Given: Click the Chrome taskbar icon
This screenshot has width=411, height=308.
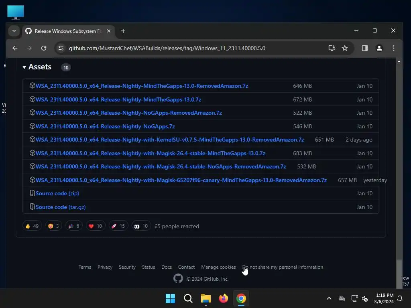Looking at the screenshot, I should [x=241, y=298].
